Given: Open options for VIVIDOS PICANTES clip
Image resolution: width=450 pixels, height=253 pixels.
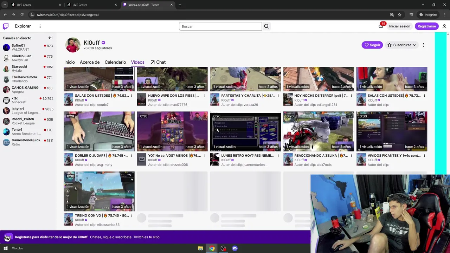Looking at the screenshot, I should [x=424, y=156].
